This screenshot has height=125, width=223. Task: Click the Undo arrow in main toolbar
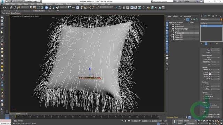pyautogui.click(x=3, y=8)
